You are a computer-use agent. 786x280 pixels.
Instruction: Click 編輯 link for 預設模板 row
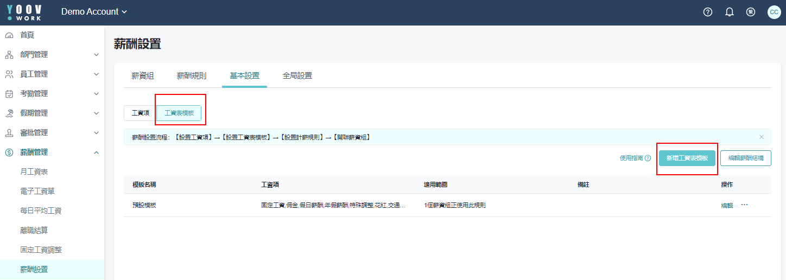click(x=726, y=206)
